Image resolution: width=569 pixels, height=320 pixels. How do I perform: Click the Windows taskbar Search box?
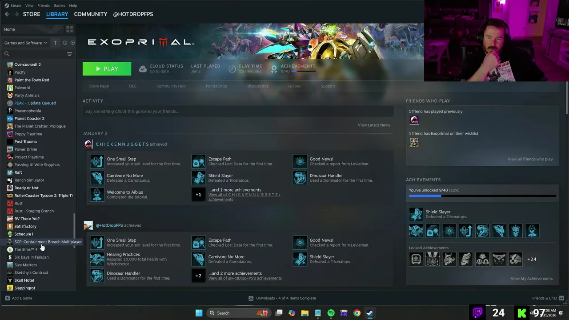point(239,313)
